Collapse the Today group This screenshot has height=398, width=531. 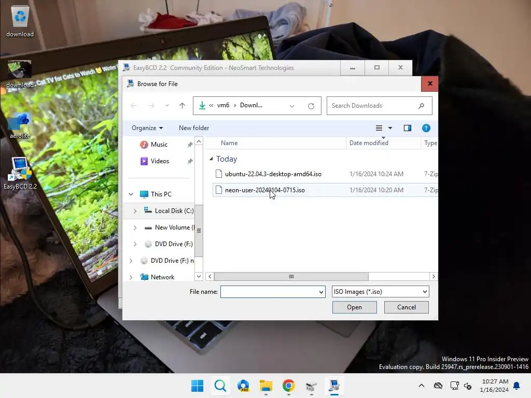pos(211,159)
